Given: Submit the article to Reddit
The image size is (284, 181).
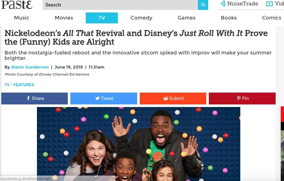Looking at the screenshot, I should pyautogui.click(x=173, y=98).
